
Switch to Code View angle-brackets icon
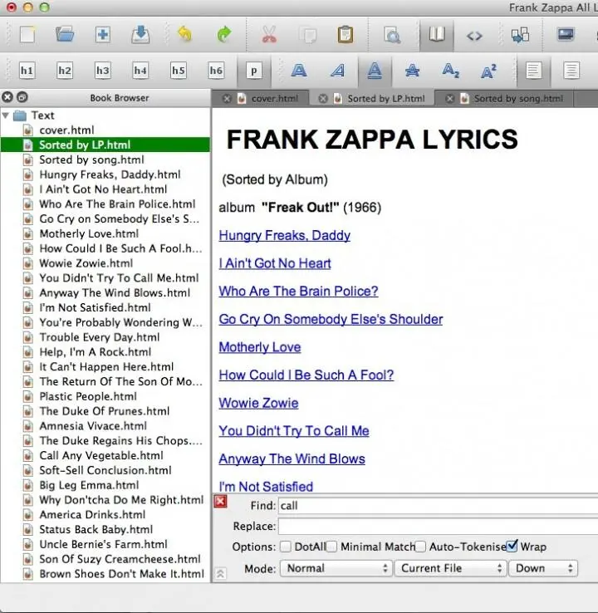point(474,36)
